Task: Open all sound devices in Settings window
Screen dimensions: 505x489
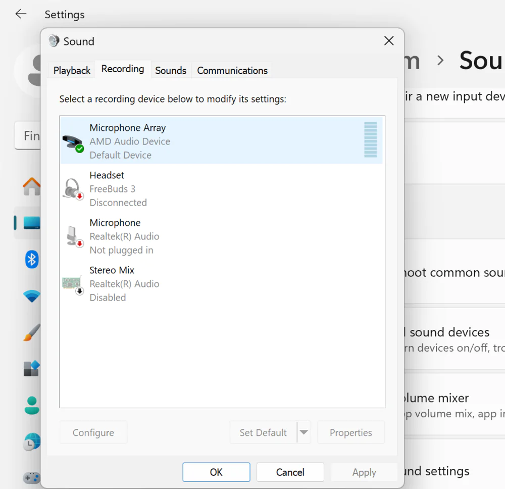Action: click(x=454, y=339)
